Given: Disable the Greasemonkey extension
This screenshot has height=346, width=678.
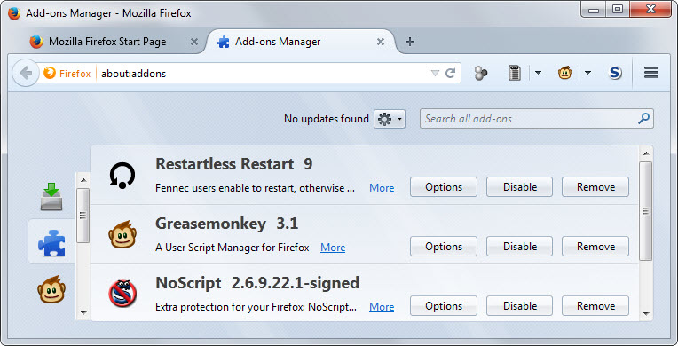Looking at the screenshot, I should 519,246.
